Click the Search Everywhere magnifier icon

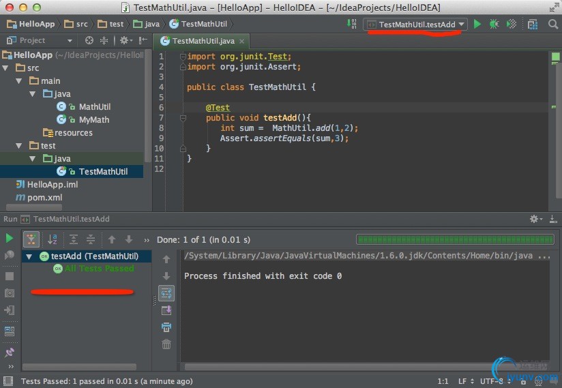pos(552,24)
